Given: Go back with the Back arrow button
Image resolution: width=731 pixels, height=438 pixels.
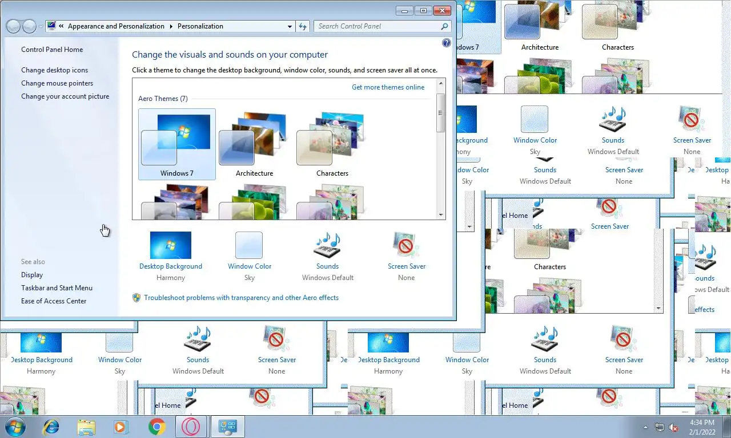Looking at the screenshot, I should pos(13,26).
